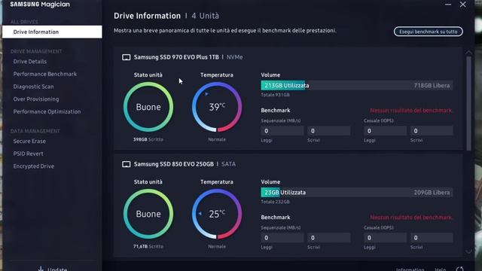
Task: Open Diagnostic Scan section
Action: tap(33, 87)
